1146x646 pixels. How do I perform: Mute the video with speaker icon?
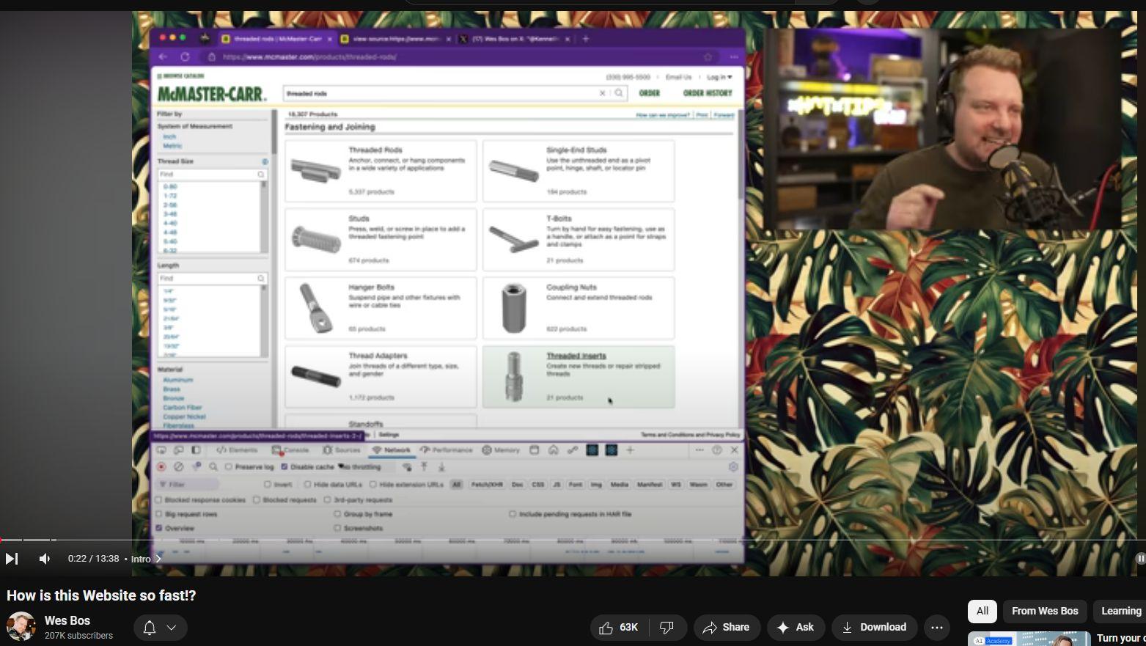(45, 559)
